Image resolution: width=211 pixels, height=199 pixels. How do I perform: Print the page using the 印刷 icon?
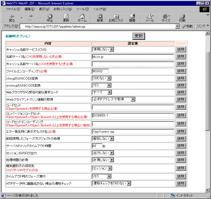[182, 17]
